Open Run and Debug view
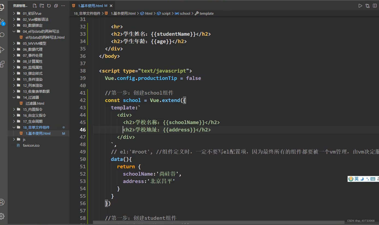Screen dimensions: 379x225 coord(2,49)
